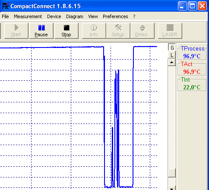Open Setup with the tools icon
The image size is (209, 190).
[118, 31]
